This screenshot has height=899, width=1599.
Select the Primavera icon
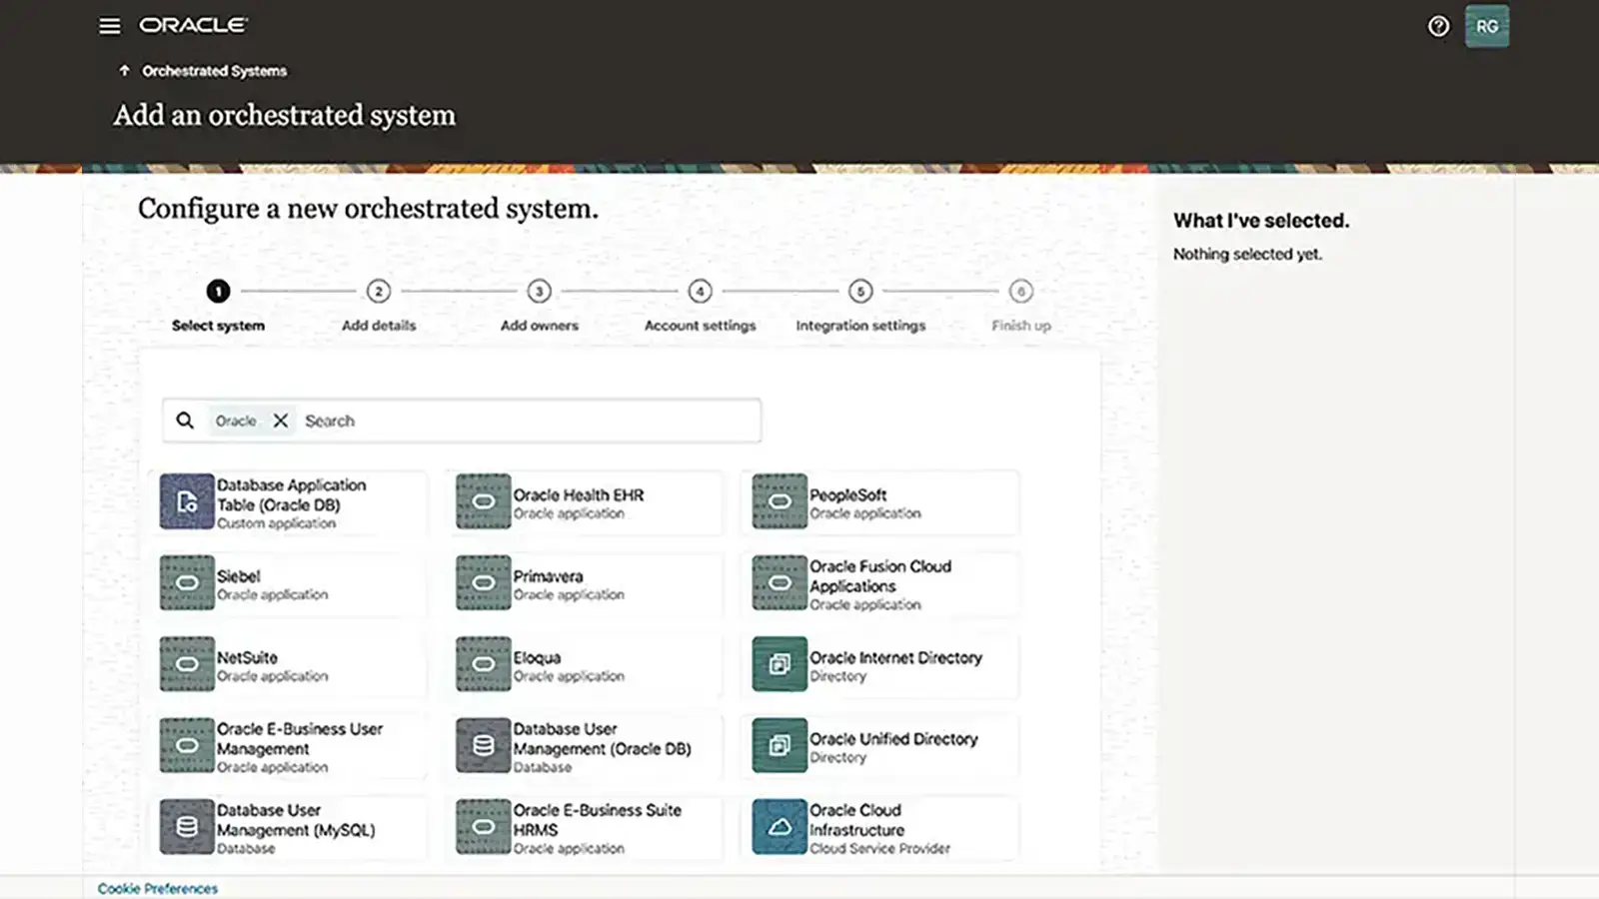[x=484, y=582]
